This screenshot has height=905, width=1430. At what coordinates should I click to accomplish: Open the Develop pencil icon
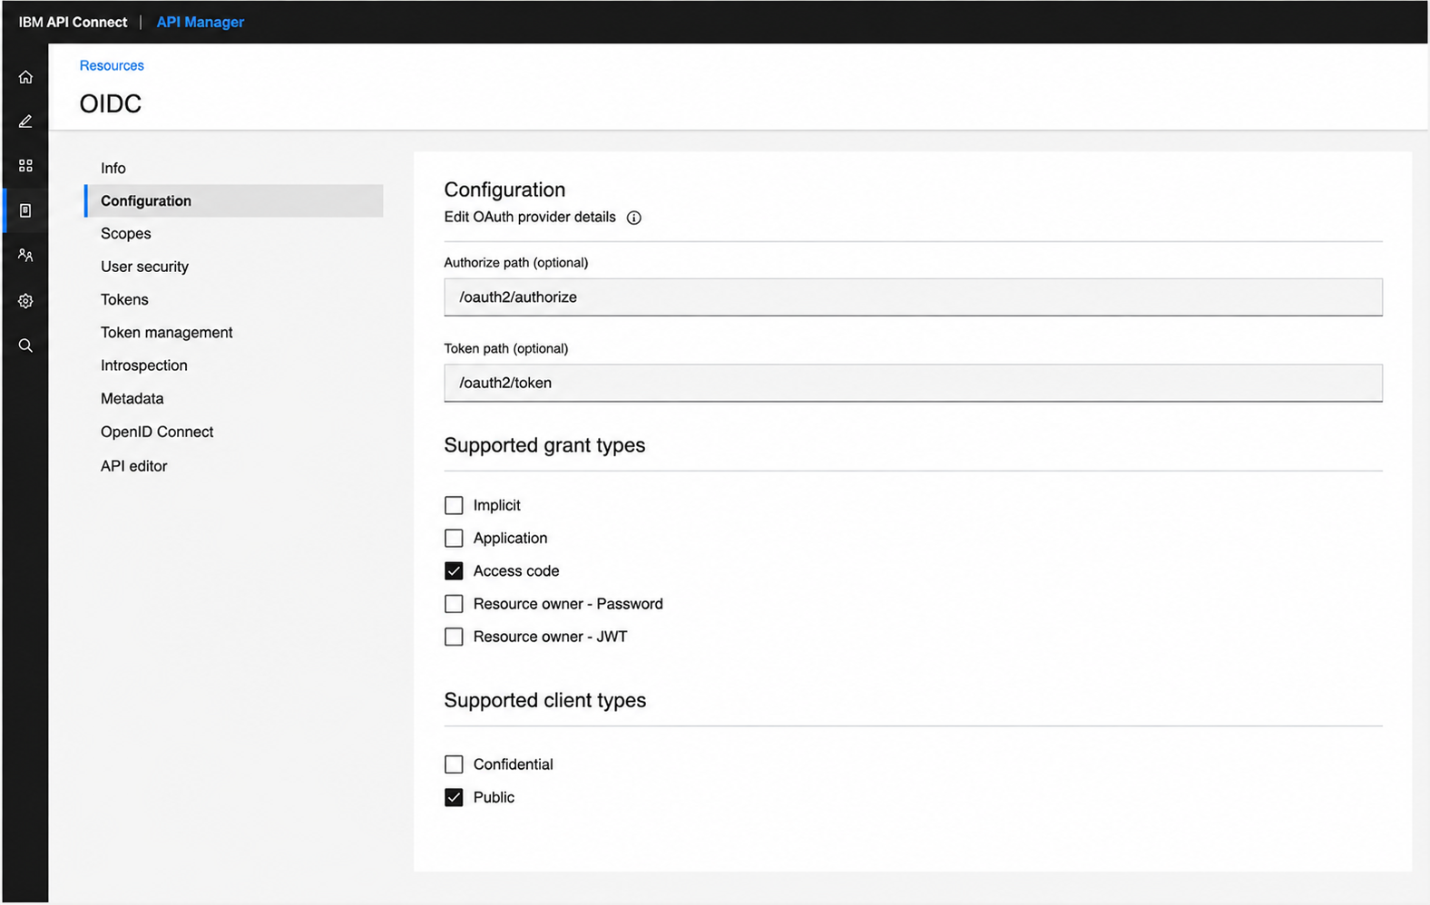tap(25, 122)
